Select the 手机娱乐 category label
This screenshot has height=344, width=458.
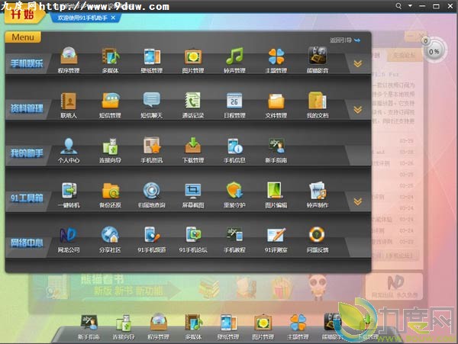27,63
